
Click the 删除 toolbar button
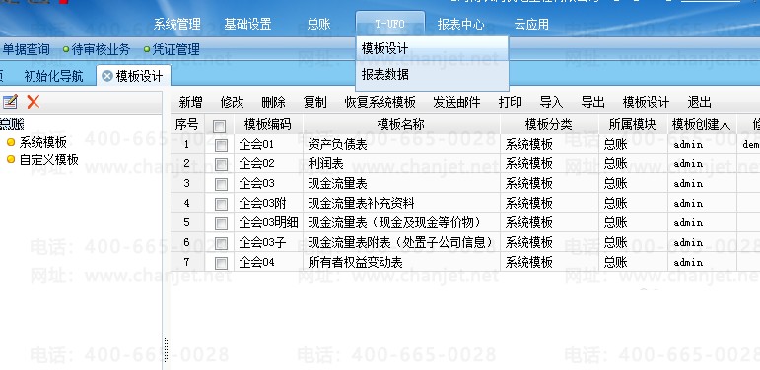point(273,102)
